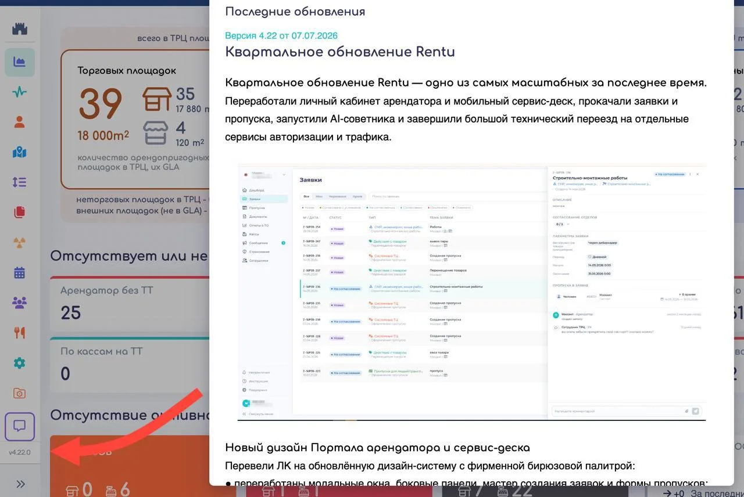This screenshot has height=497, width=744.
Task: Open the purple users group icon
Action: point(20,302)
